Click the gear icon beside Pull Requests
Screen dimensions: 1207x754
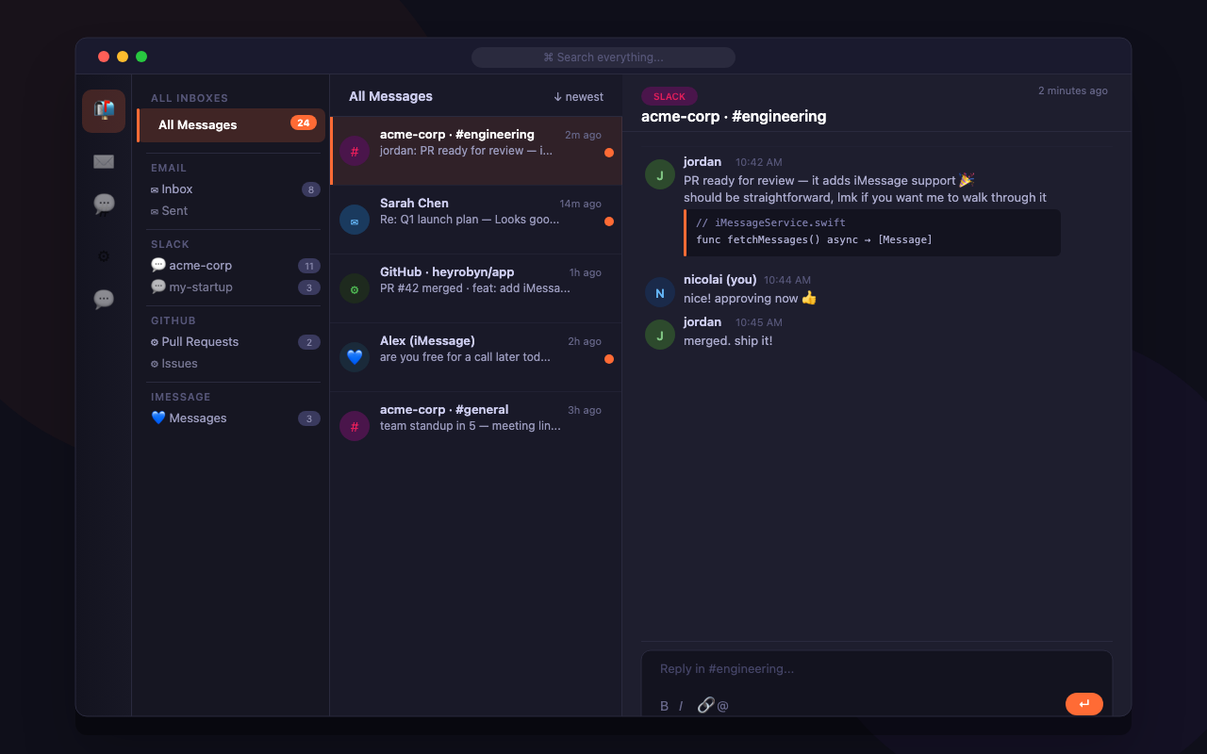[x=155, y=342]
